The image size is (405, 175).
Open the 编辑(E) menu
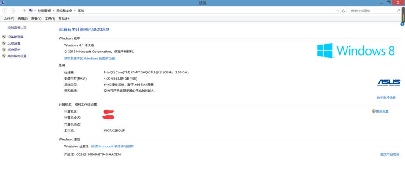point(22,18)
